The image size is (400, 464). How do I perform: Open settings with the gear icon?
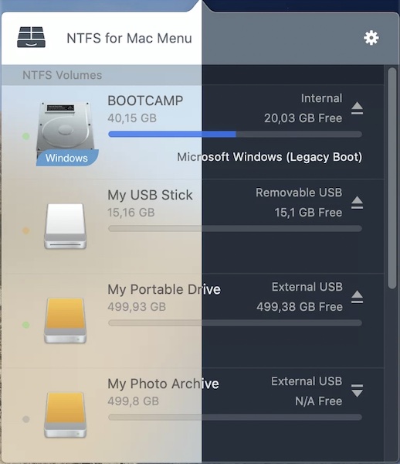point(371,38)
